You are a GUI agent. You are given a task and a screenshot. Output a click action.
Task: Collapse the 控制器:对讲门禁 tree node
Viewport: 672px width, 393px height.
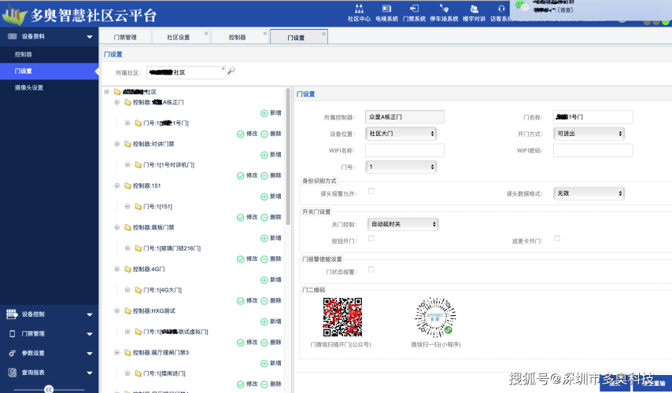click(116, 144)
